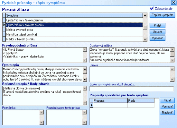Click Vymazať button beside the symptom list

[157, 38]
